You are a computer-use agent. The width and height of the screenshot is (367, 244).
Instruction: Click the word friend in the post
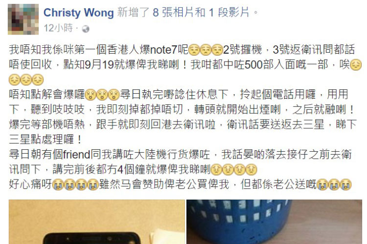click(77, 155)
